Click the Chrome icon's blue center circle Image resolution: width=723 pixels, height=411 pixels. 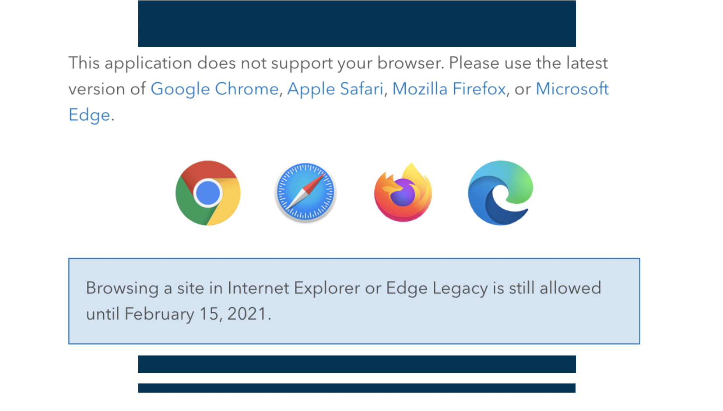coord(208,192)
